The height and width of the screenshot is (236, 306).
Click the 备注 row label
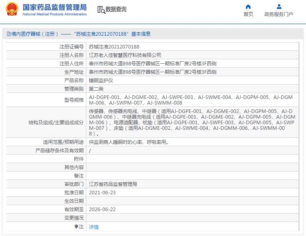pyautogui.click(x=79, y=176)
